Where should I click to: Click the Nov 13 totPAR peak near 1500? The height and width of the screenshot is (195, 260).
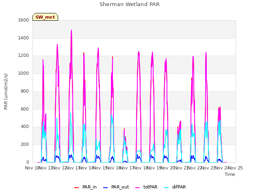(x=71, y=30)
